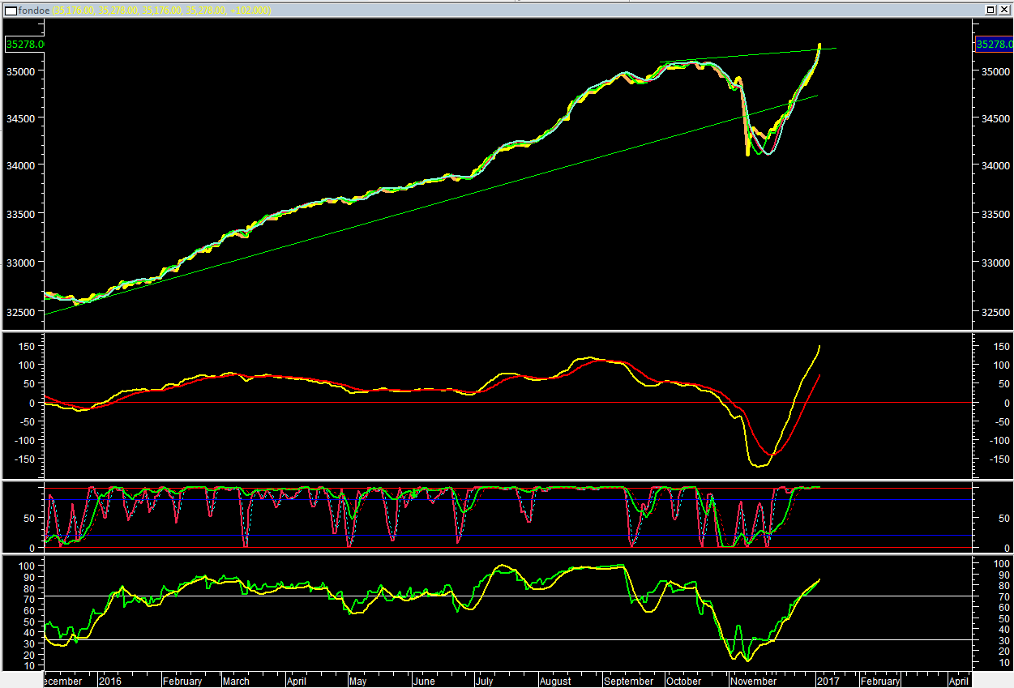Screen dimensions: 1014x688
Task: Click the blue-boxed 35278.0 price tag
Action: tap(994, 45)
